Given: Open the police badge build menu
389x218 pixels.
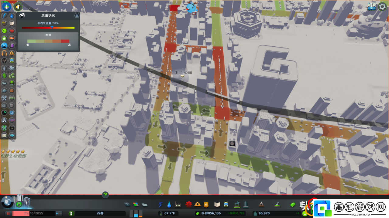Looking at the screenshot, I should 206,205.
